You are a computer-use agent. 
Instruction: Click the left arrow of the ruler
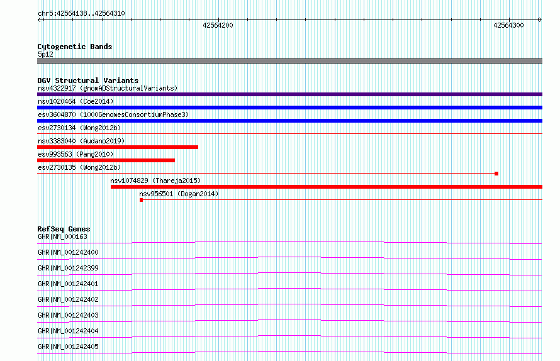(40, 20)
